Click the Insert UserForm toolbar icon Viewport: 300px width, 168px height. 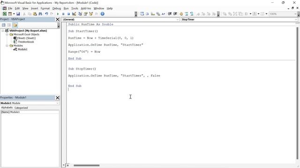10,14
